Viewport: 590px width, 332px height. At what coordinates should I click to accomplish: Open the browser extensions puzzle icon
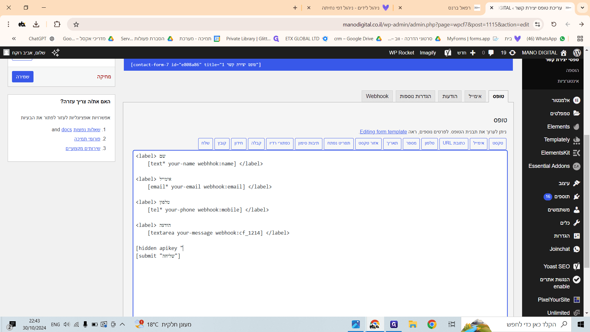57,24
